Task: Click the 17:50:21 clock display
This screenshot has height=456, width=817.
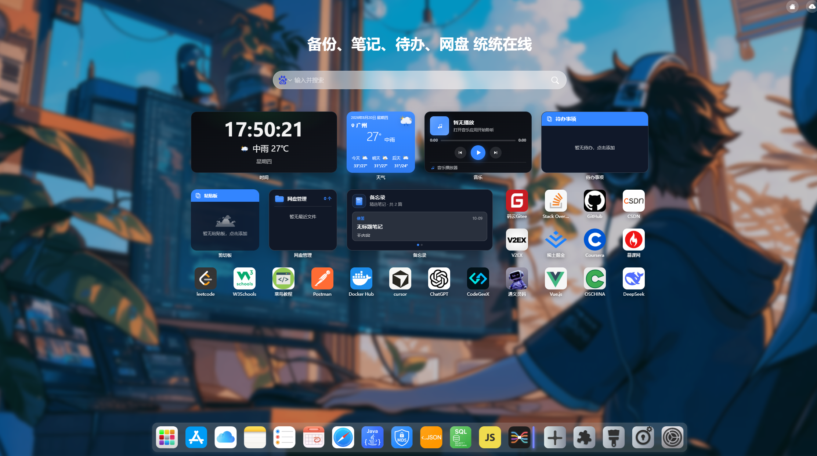Action: click(x=264, y=129)
